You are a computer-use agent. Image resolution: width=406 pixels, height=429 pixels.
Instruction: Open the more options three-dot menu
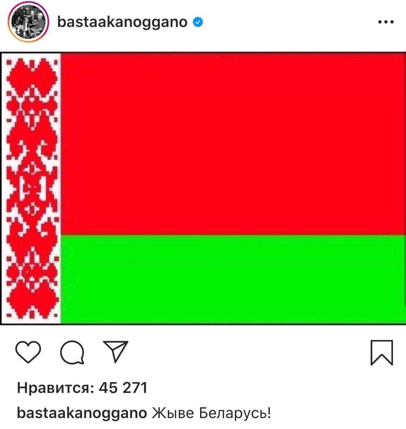pos(386,22)
